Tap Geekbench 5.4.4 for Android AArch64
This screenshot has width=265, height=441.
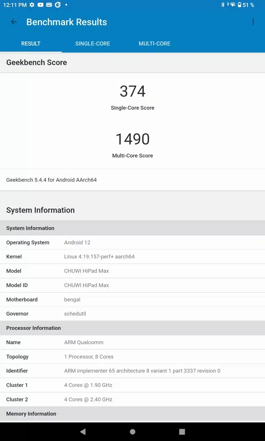click(x=51, y=180)
